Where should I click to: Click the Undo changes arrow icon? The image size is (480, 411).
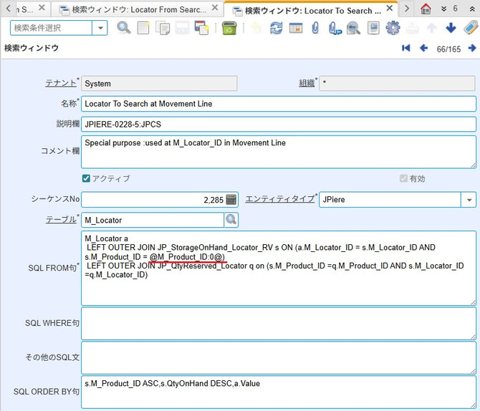click(x=256, y=28)
